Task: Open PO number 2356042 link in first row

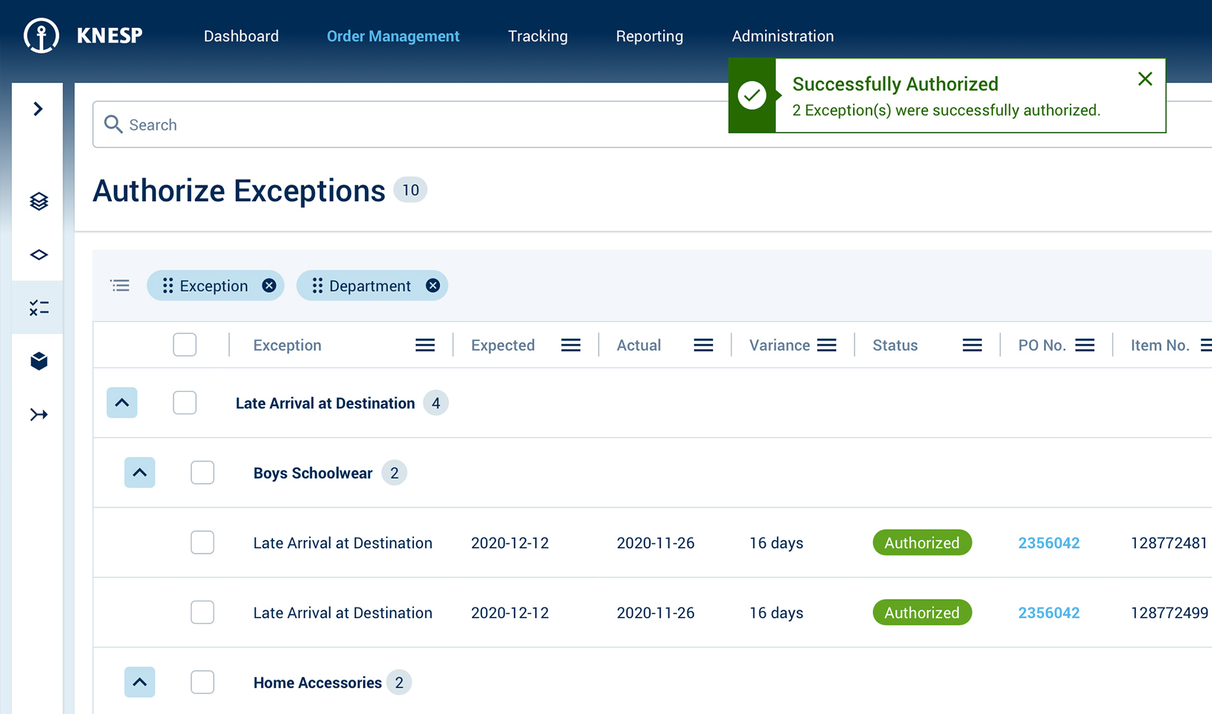Action: tap(1048, 543)
